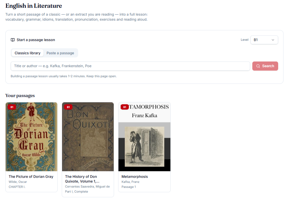
Task: Click the B1 badge on Metamorphosis card
Action: (125, 107)
